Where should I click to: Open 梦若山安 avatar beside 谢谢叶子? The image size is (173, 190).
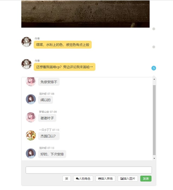point(31,117)
